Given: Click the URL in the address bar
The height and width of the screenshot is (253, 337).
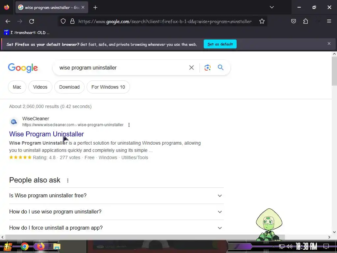Looking at the screenshot, I should point(165,21).
